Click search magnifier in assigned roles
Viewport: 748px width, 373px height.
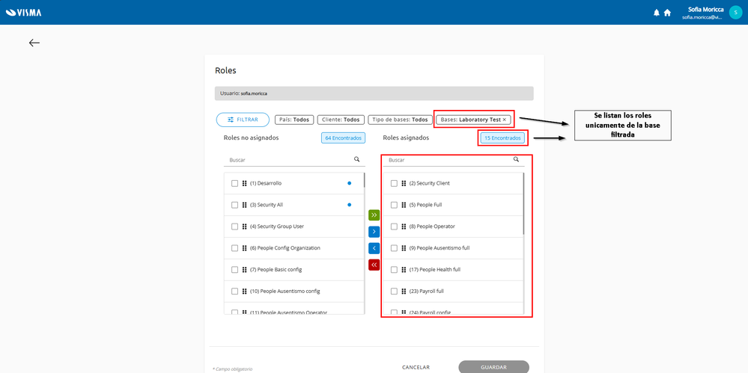pos(516,159)
